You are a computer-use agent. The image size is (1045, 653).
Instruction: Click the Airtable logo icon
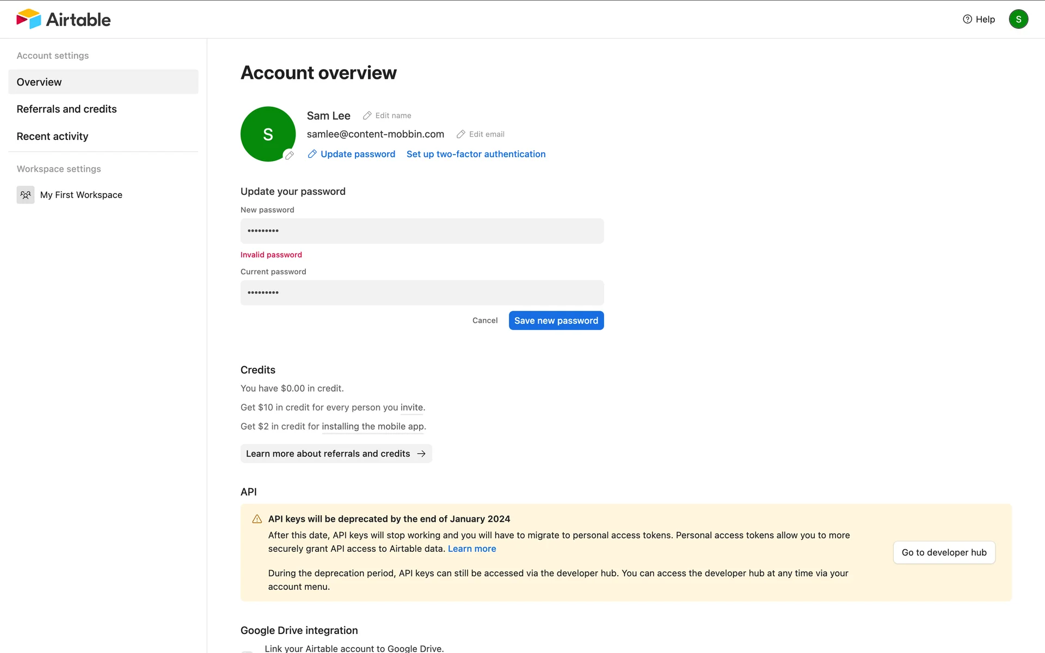28,19
